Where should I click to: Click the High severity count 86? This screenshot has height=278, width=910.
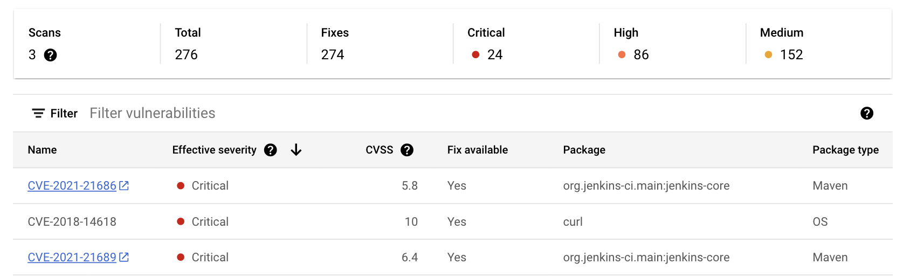(x=640, y=55)
